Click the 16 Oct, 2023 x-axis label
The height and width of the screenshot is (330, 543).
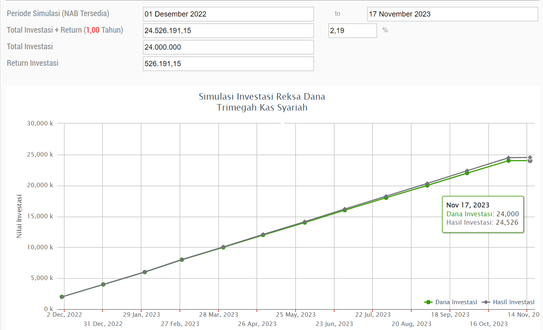tap(489, 324)
